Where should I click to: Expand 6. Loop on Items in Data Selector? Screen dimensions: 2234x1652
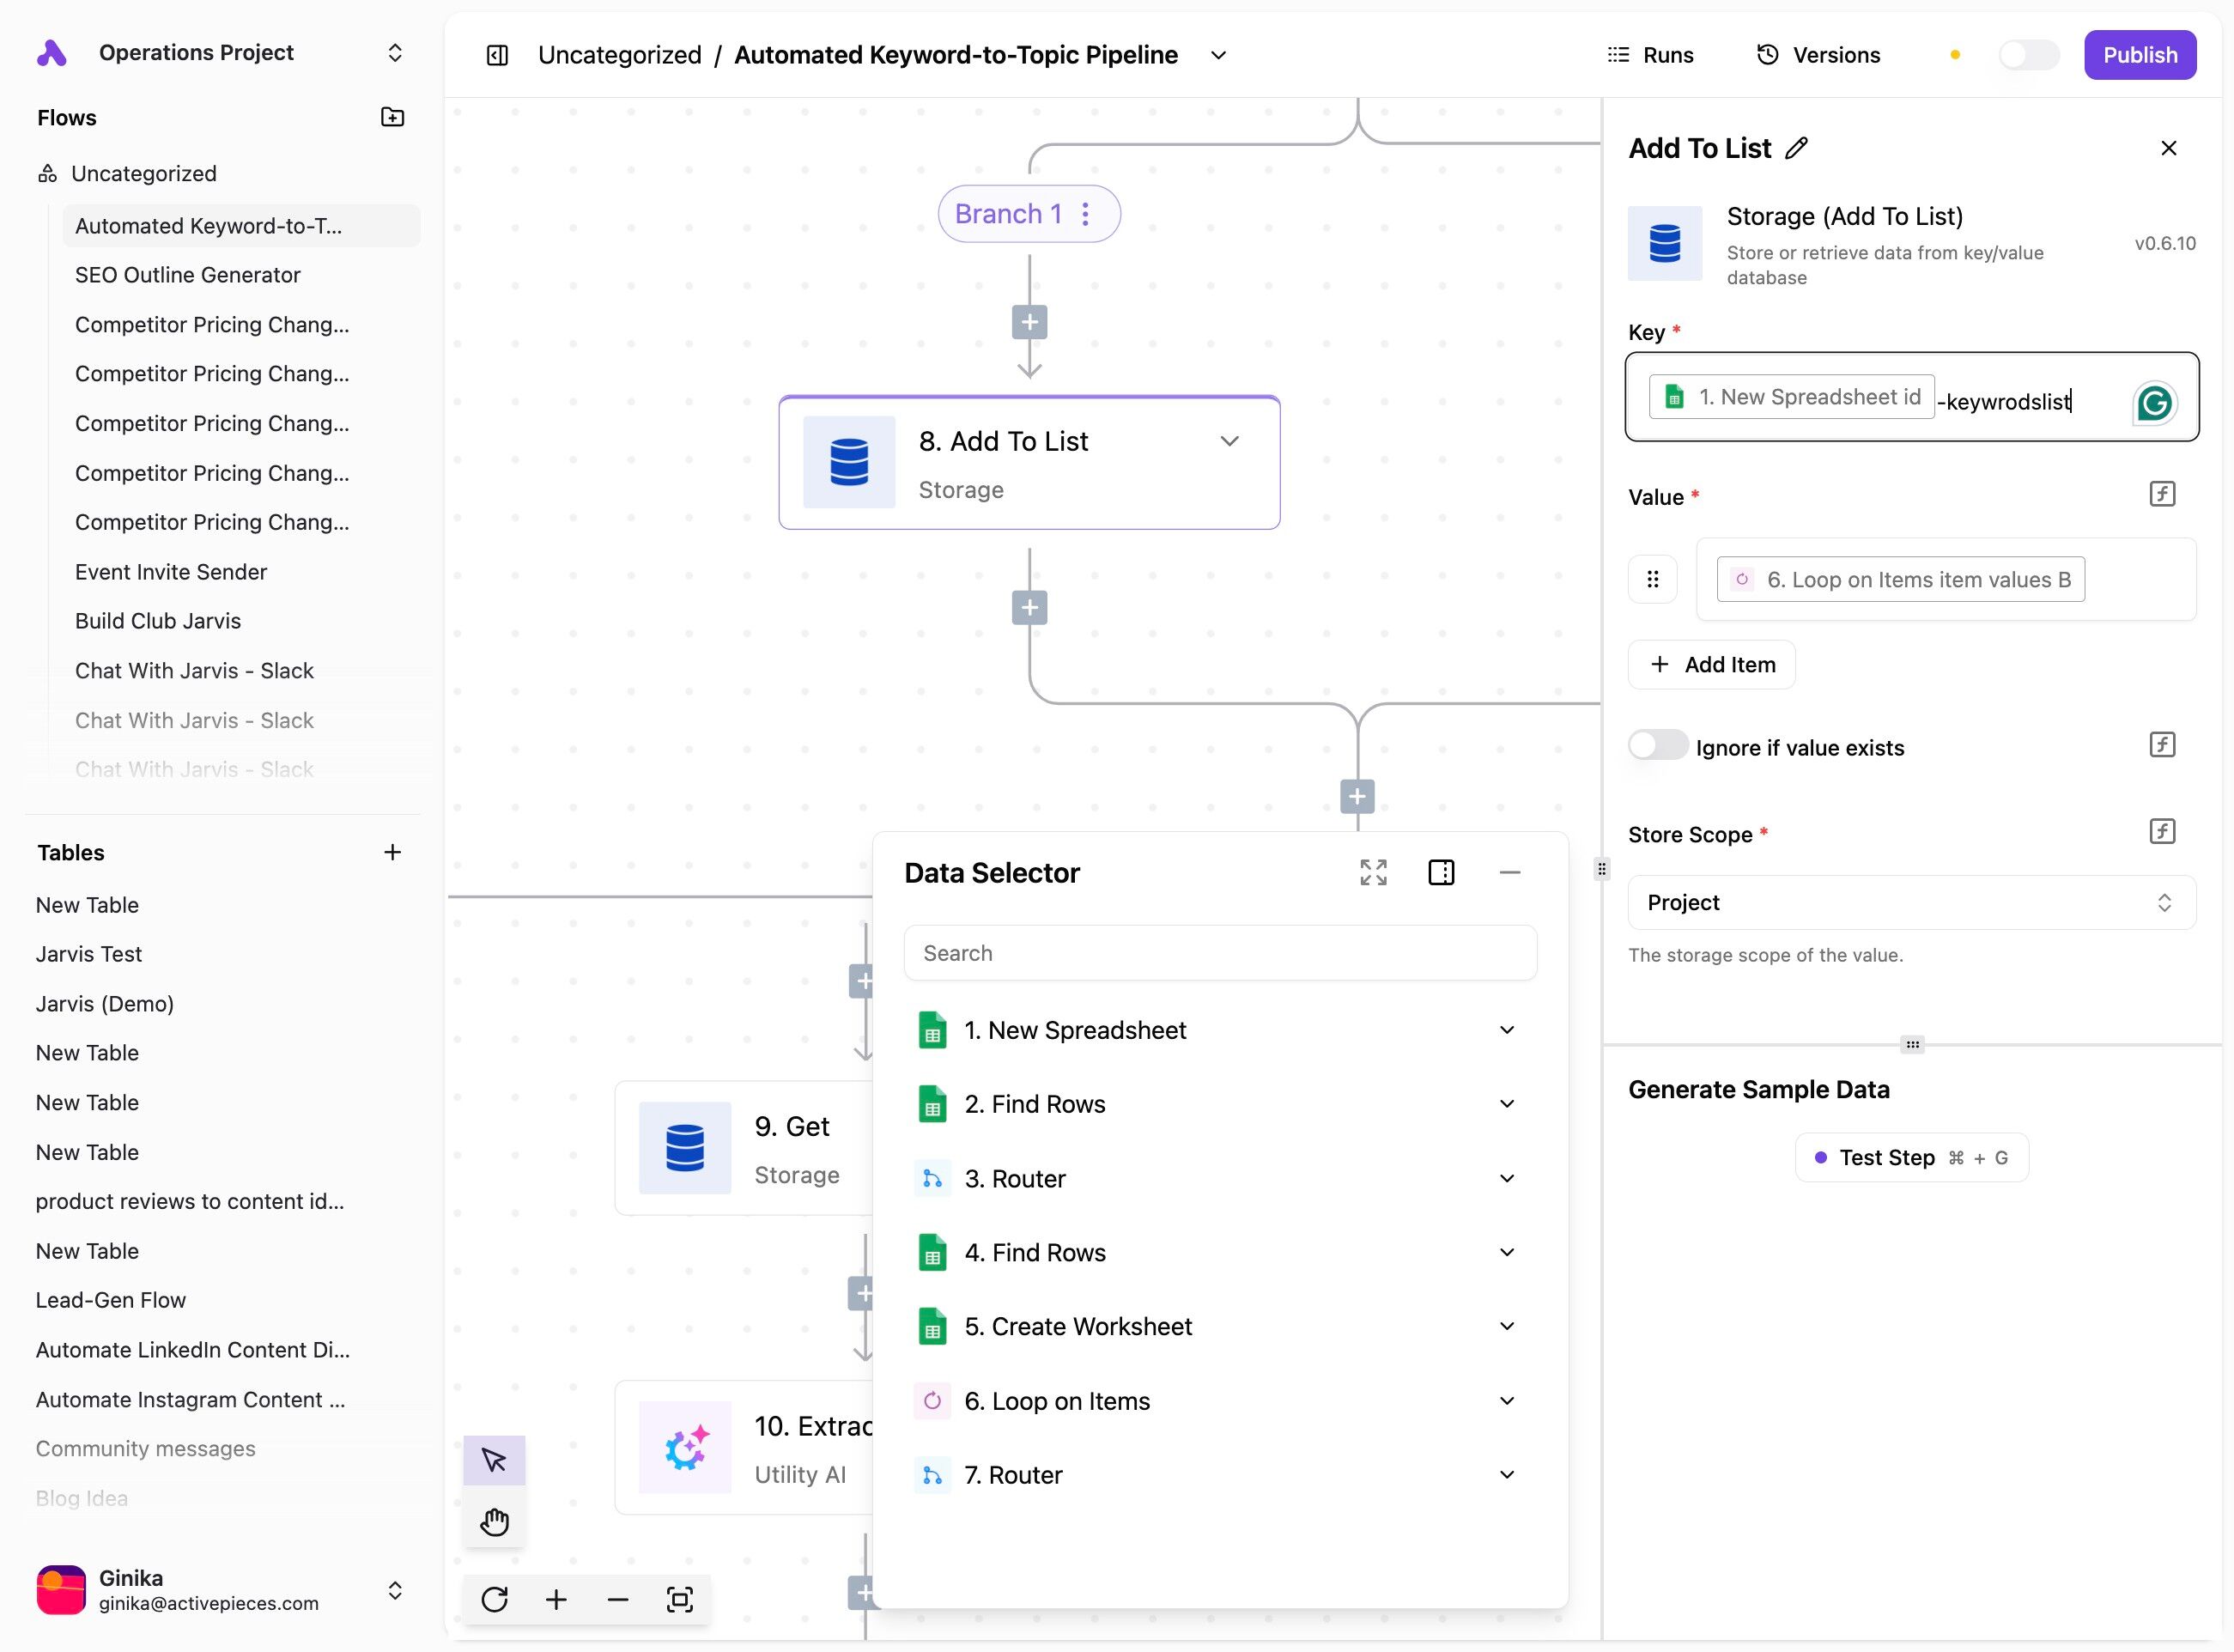coord(1506,1400)
